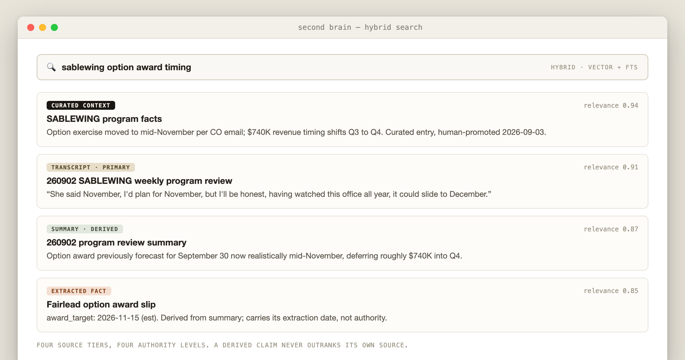Open 260902 SABLEWING weekly program review
Viewport: 685px width, 360px height.
click(x=139, y=181)
